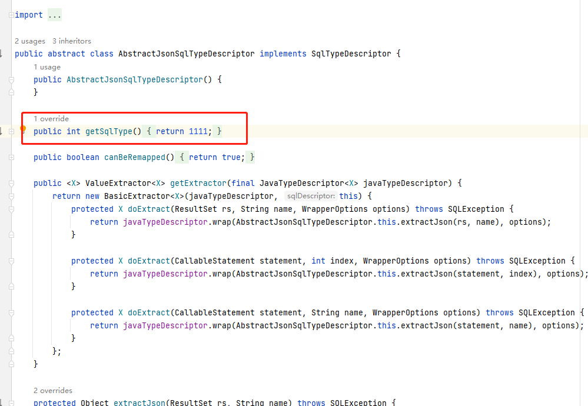Collapse the new BasicExtractor anonymous class fold
Screen dimensions: 588x406
point(12,197)
